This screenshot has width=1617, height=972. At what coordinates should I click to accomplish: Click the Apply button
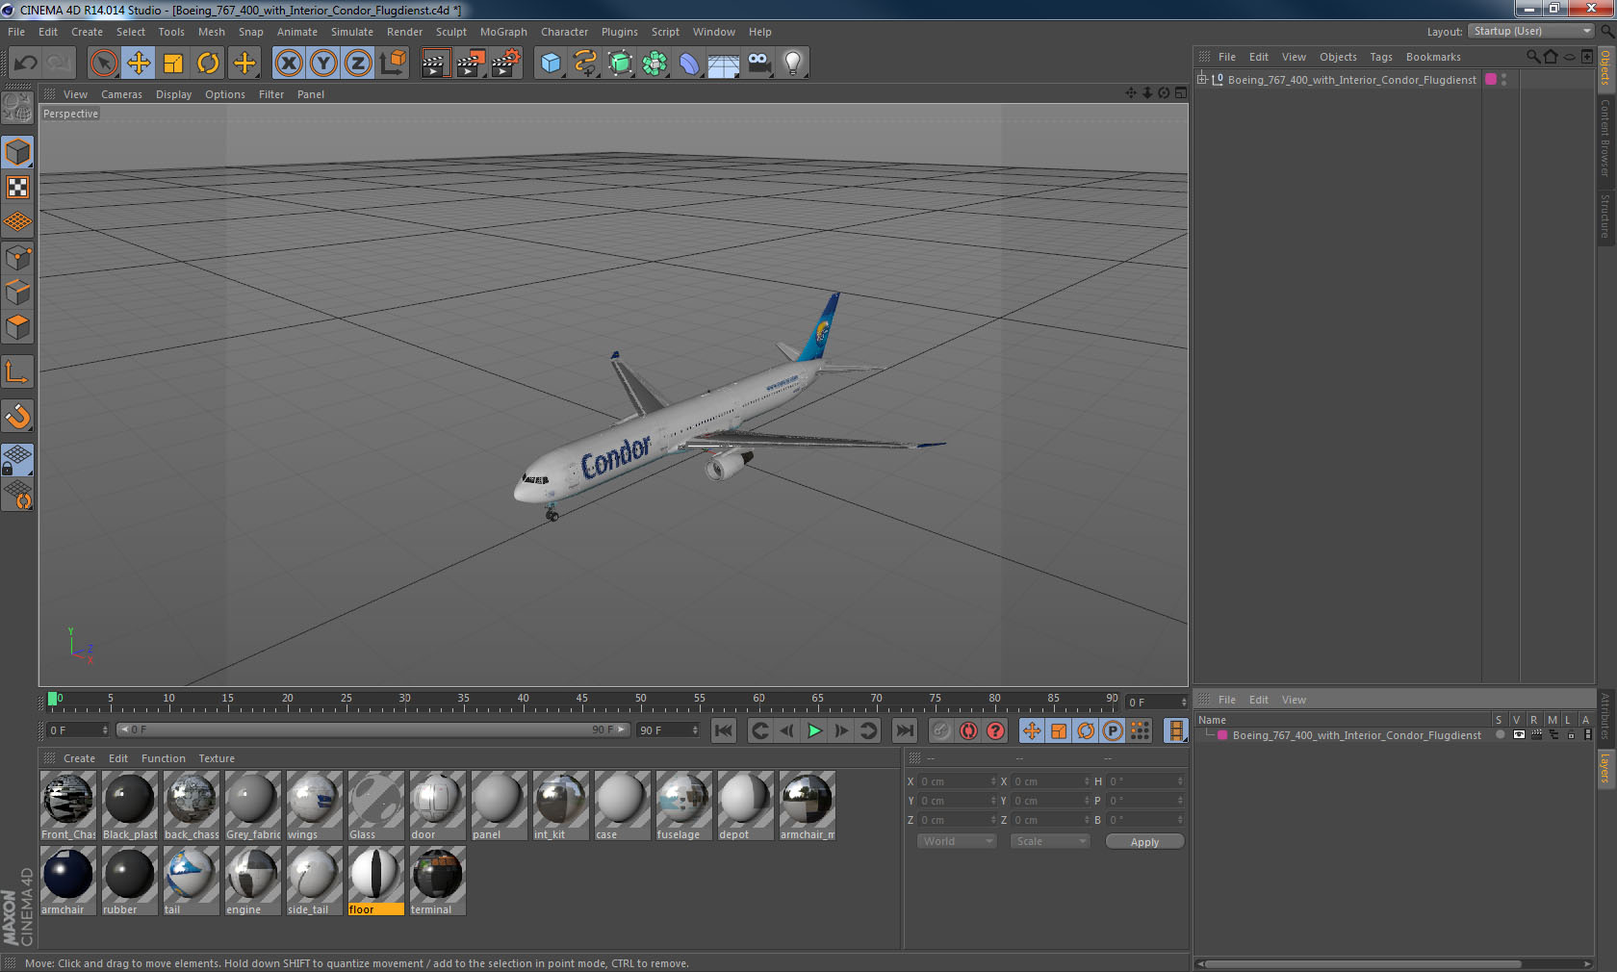pyautogui.click(x=1144, y=842)
